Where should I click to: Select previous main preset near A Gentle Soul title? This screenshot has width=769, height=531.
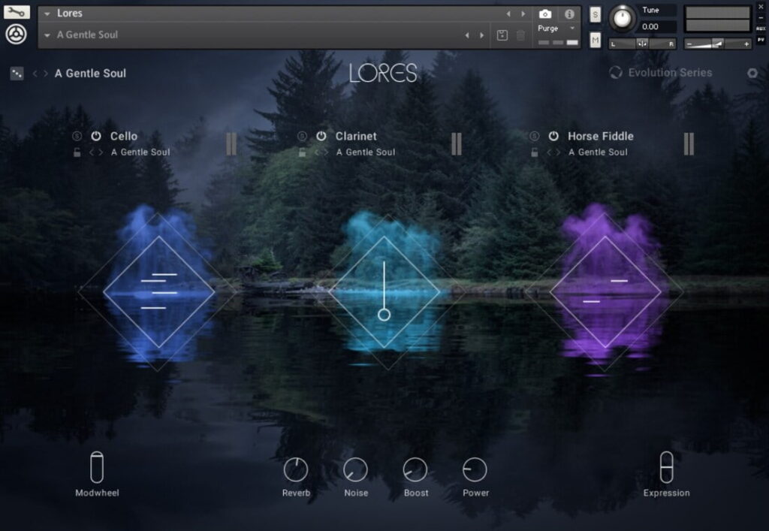(35, 74)
